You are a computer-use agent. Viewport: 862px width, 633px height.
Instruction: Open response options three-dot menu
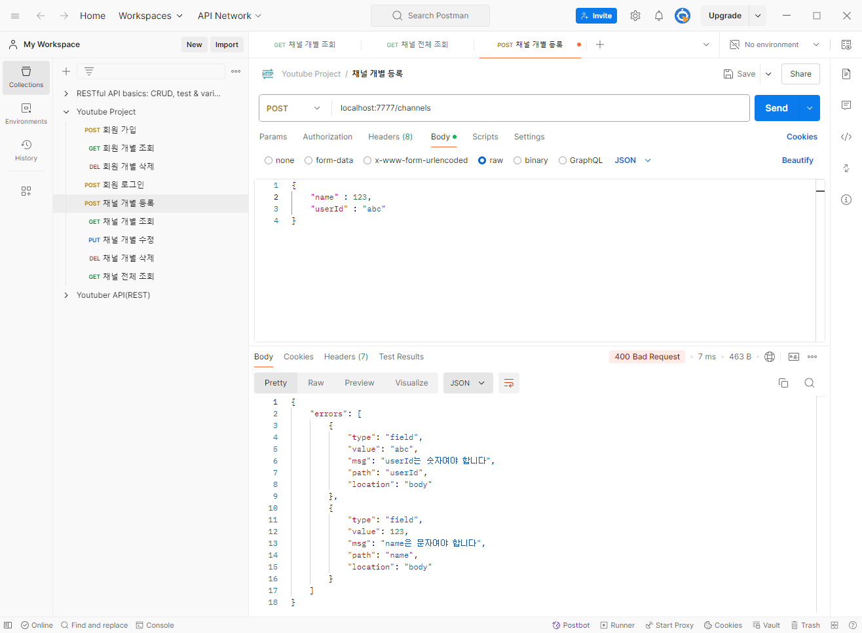pyautogui.click(x=812, y=357)
